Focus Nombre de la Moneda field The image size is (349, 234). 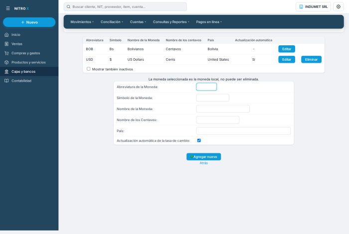223,109
